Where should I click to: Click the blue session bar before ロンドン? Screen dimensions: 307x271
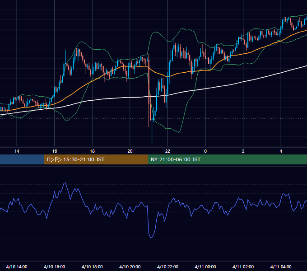[x=22, y=159]
